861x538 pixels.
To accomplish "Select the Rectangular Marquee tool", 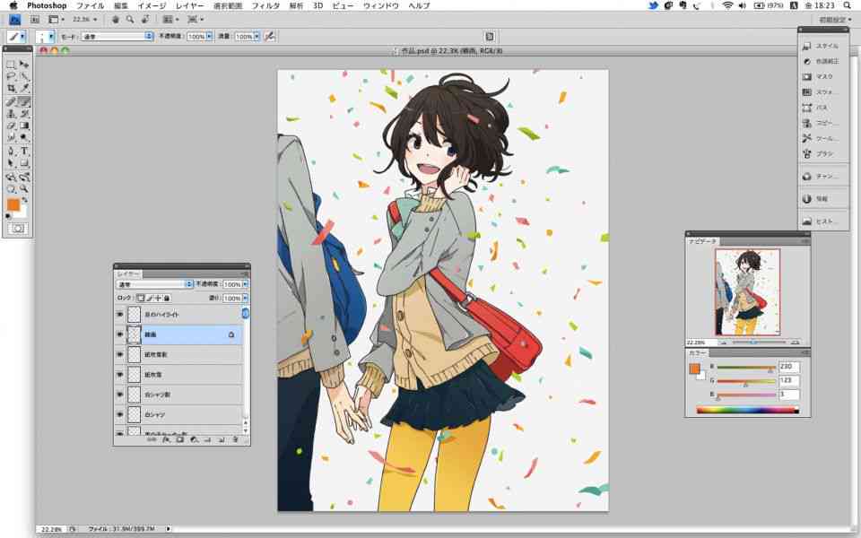I will [x=11, y=65].
